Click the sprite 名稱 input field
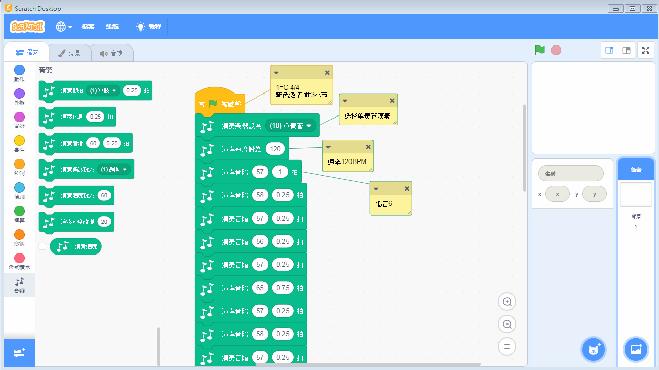 pyautogui.click(x=570, y=173)
